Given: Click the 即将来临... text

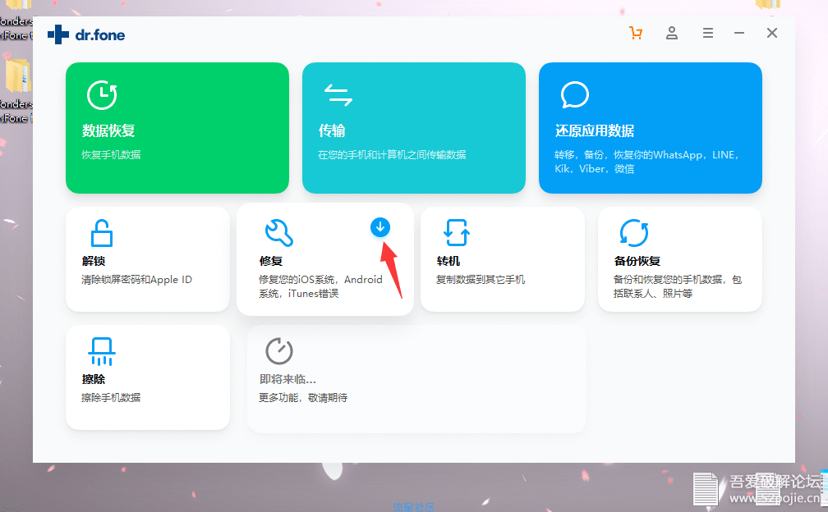Looking at the screenshot, I should (287, 379).
